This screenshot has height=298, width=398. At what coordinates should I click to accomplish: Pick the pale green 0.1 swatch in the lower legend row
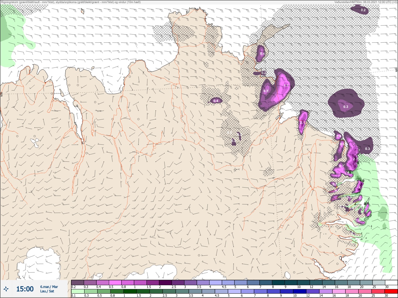77,291
